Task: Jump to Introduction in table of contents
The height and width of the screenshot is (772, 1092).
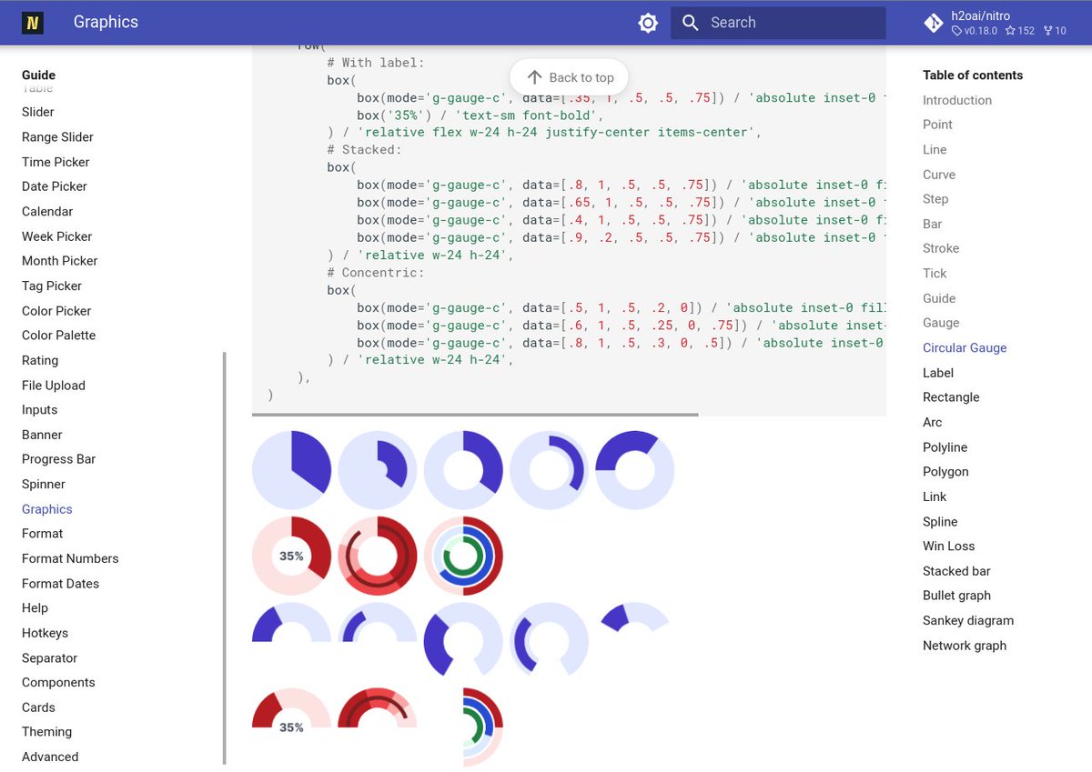Action: pyautogui.click(x=957, y=100)
